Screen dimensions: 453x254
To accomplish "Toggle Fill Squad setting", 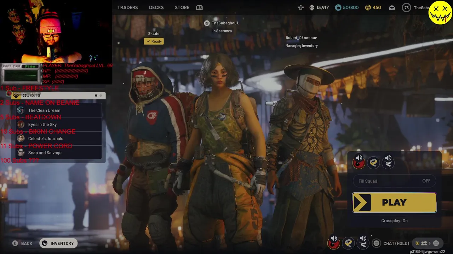I will point(394,181).
